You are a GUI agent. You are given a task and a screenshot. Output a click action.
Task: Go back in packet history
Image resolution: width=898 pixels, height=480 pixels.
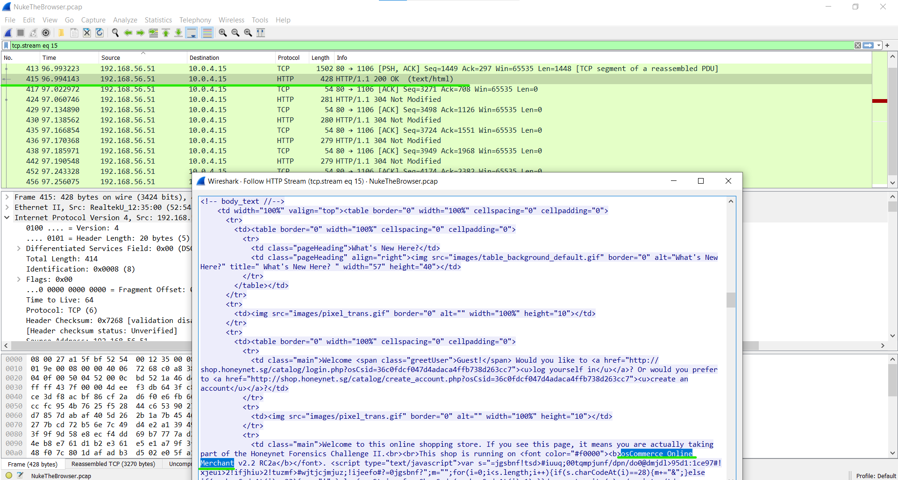pos(128,33)
